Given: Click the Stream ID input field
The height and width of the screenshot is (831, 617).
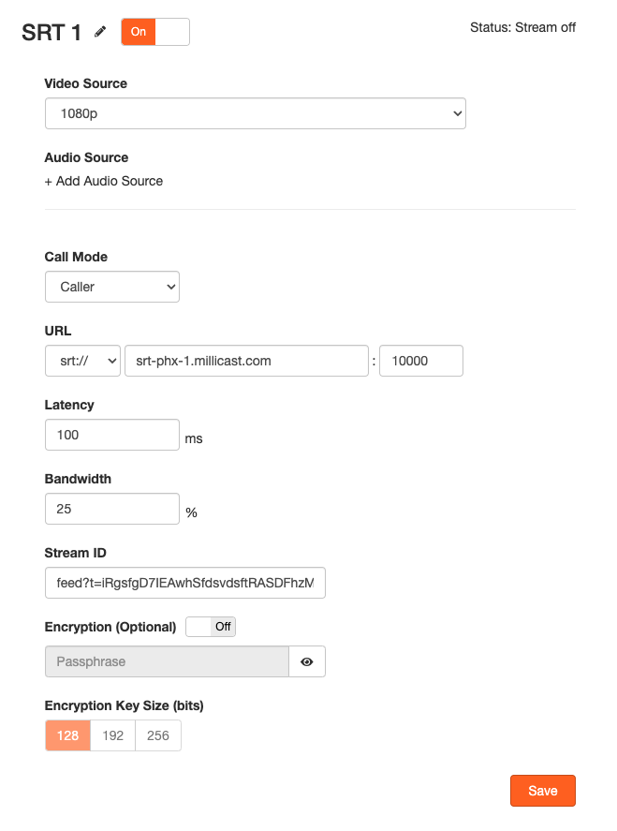Looking at the screenshot, I should (x=185, y=582).
